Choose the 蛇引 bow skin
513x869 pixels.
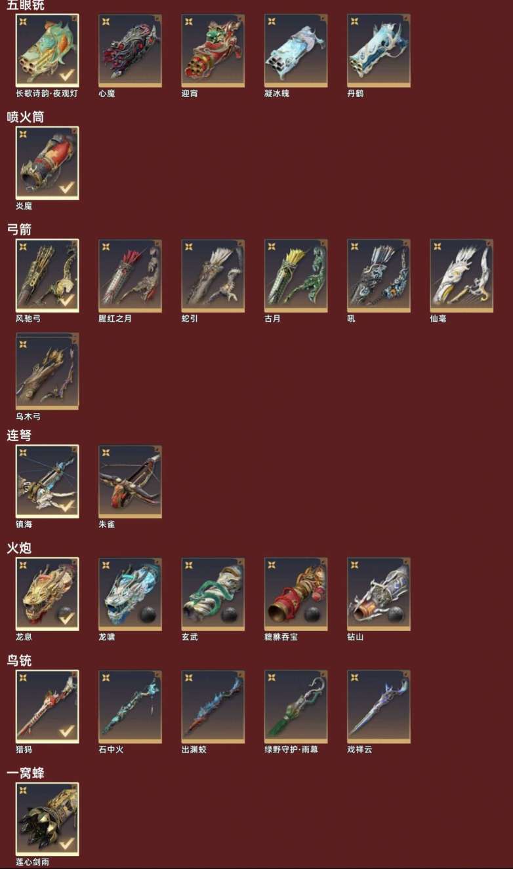213,276
